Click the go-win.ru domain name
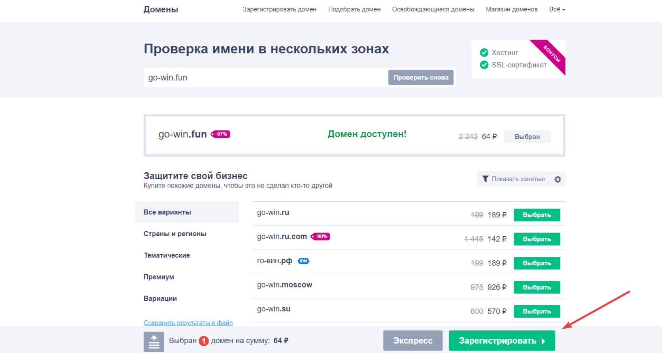662x353 pixels. click(273, 213)
